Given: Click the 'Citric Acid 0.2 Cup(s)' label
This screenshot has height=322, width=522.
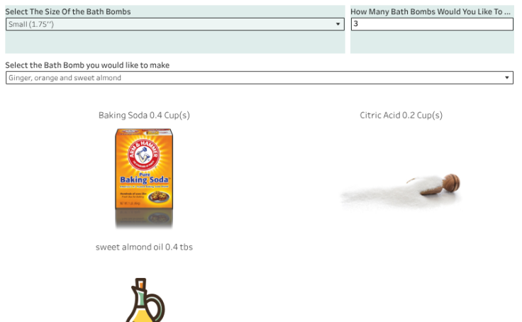Looking at the screenshot, I should click(401, 115).
